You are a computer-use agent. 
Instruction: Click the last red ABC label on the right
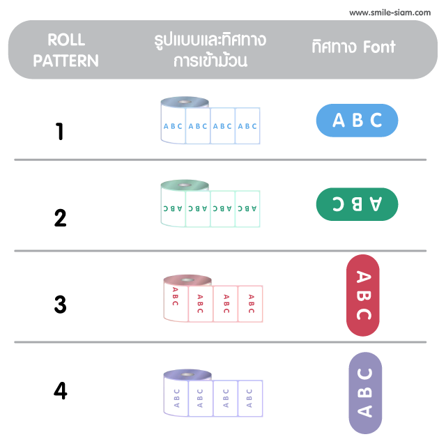(x=250, y=303)
